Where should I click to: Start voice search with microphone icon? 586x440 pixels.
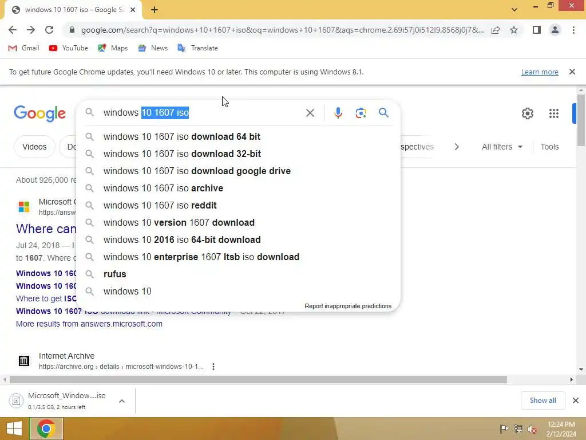click(338, 113)
